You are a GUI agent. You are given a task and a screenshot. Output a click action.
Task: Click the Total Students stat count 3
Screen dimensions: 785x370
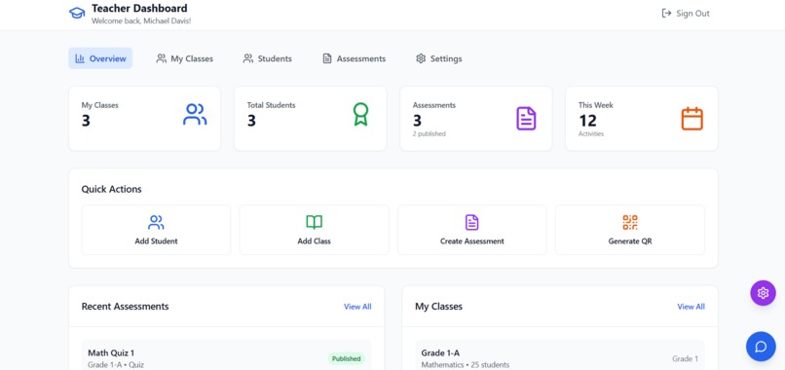(252, 121)
